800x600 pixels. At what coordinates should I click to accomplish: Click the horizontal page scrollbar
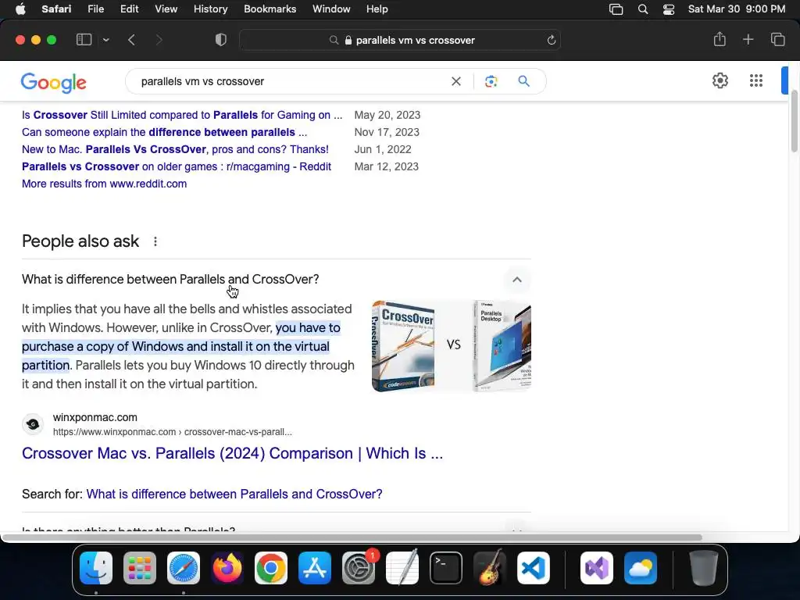pos(352,537)
